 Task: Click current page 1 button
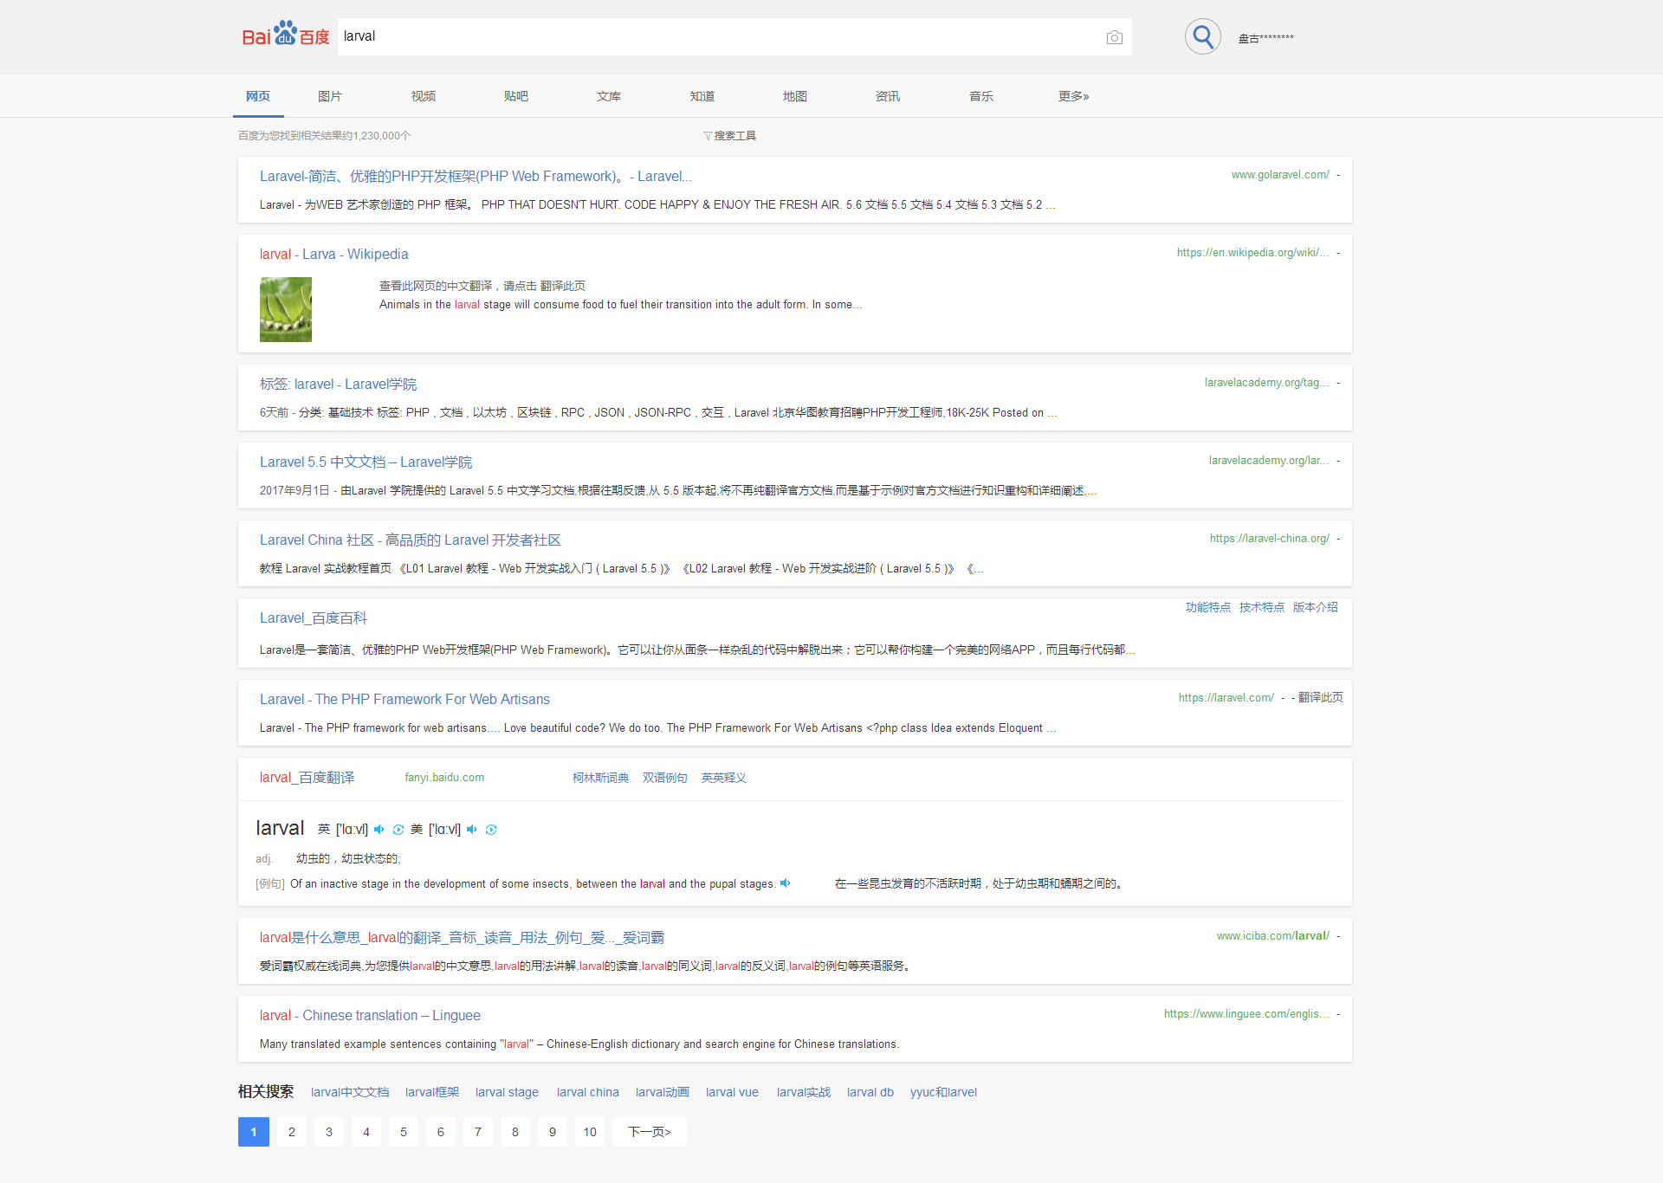click(x=254, y=1132)
